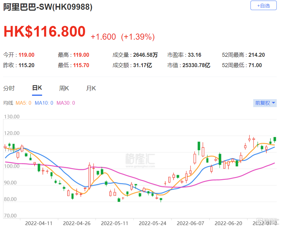Click the 成交额 value 31.17亿

pos(142,65)
